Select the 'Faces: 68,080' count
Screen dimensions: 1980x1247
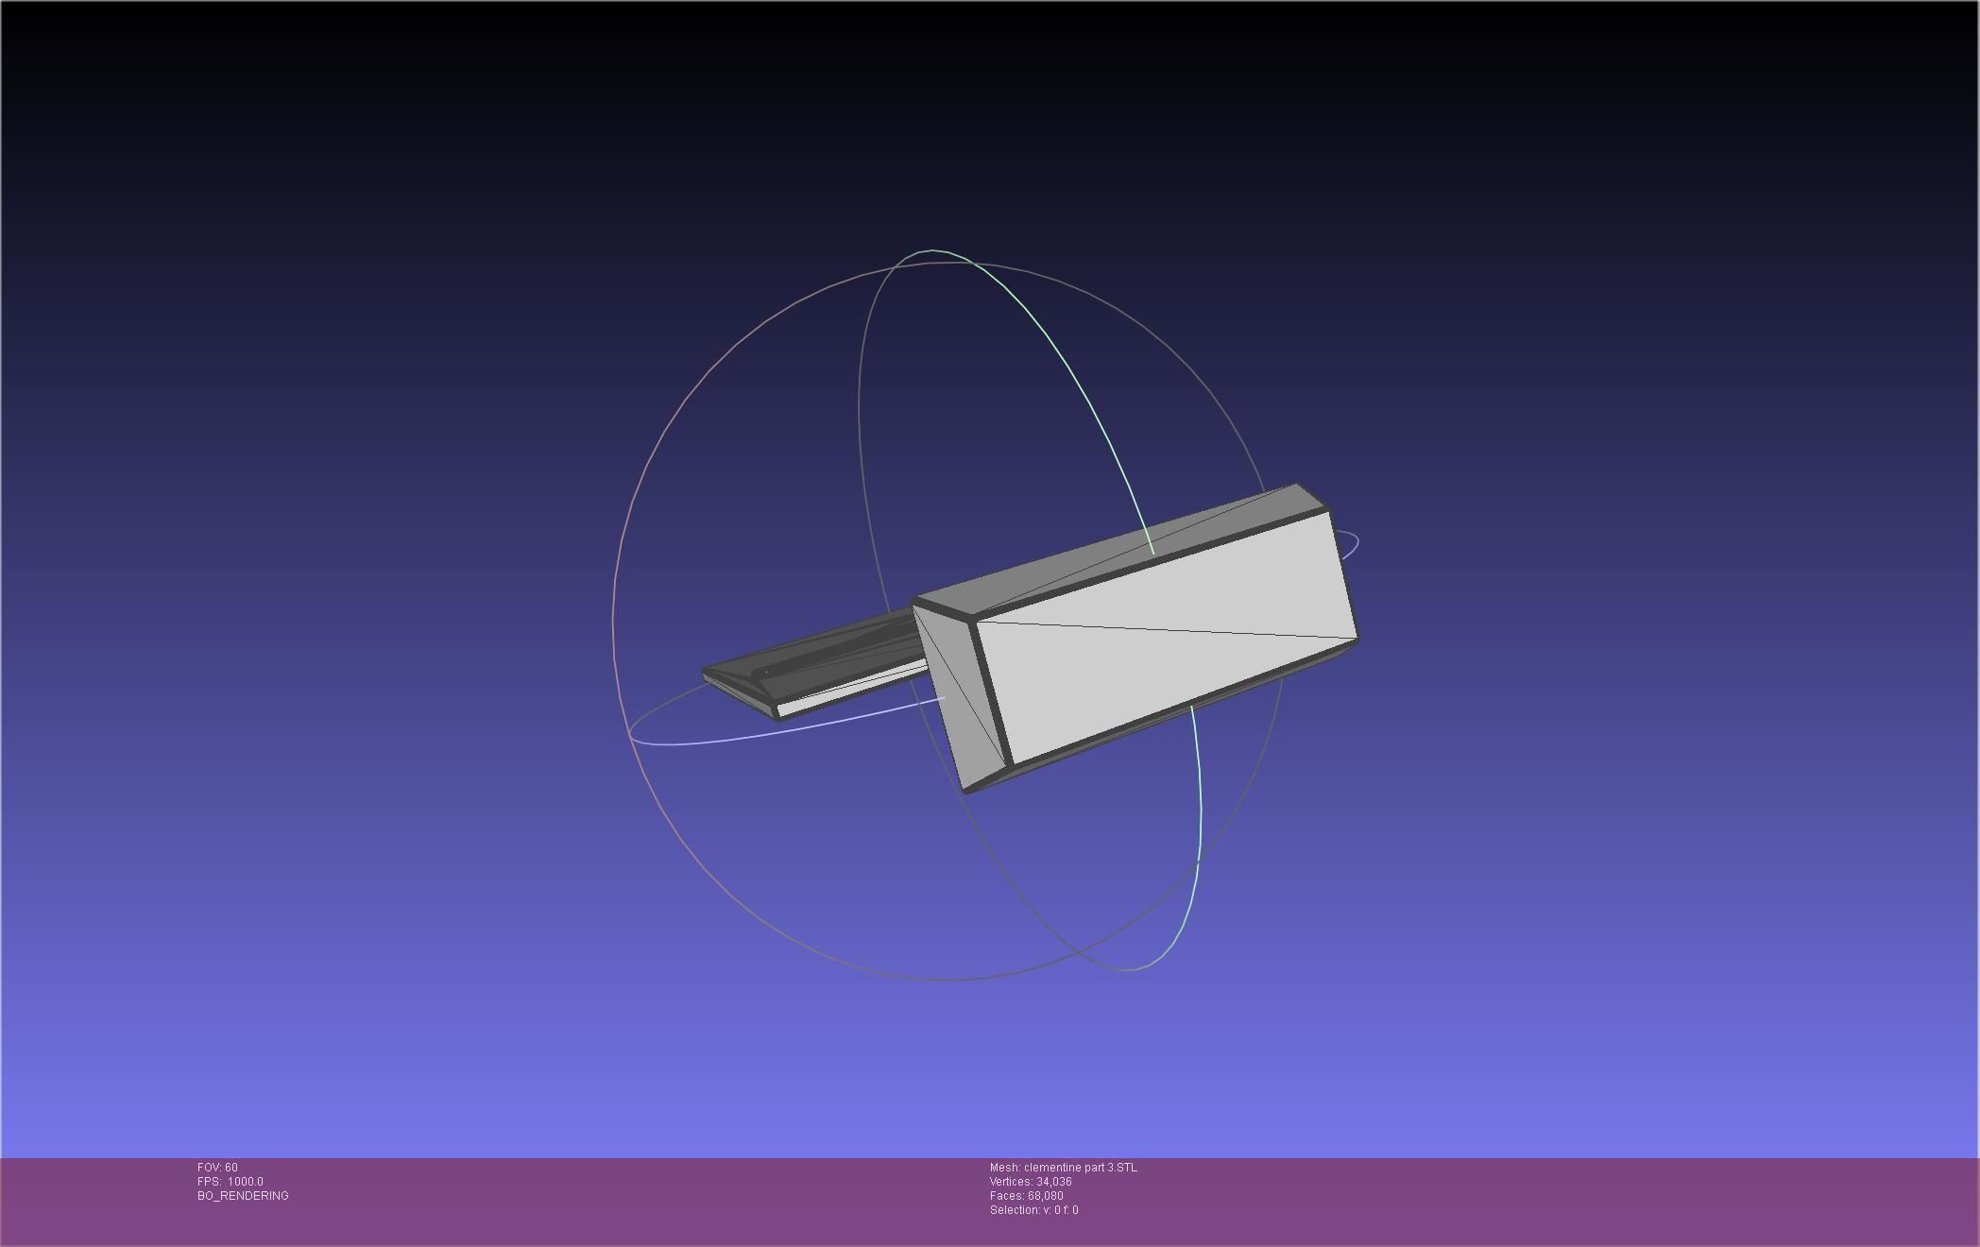[1027, 1196]
